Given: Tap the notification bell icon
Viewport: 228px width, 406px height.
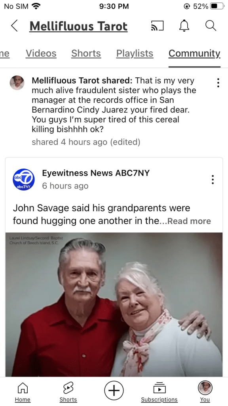Looking at the screenshot, I should pyautogui.click(x=184, y=26).
